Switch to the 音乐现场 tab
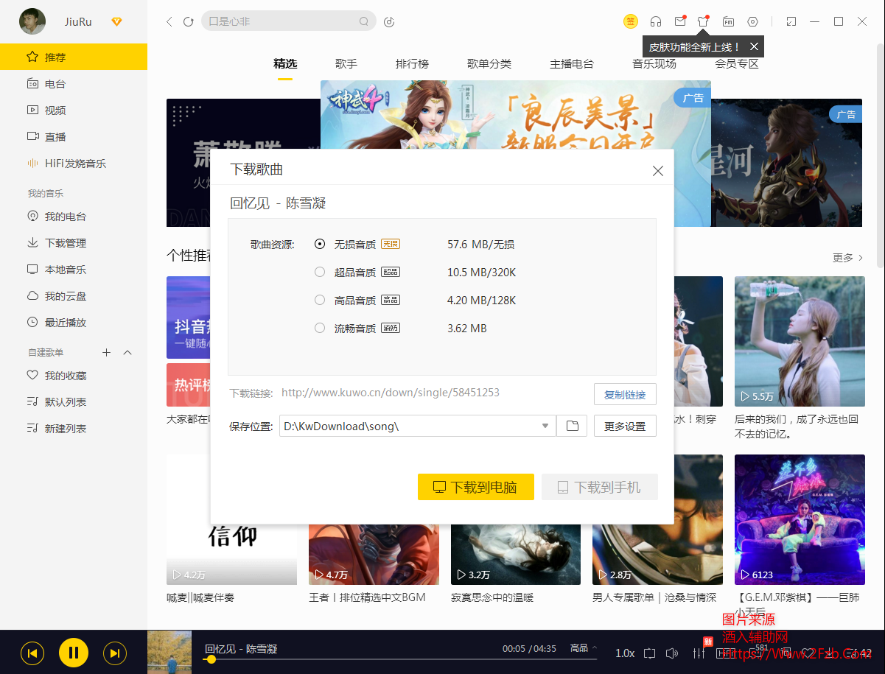885x674 pixels. coord(654,64)
